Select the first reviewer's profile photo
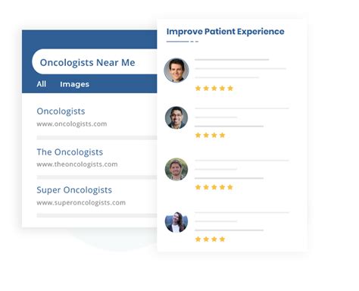 click(176, 70)
